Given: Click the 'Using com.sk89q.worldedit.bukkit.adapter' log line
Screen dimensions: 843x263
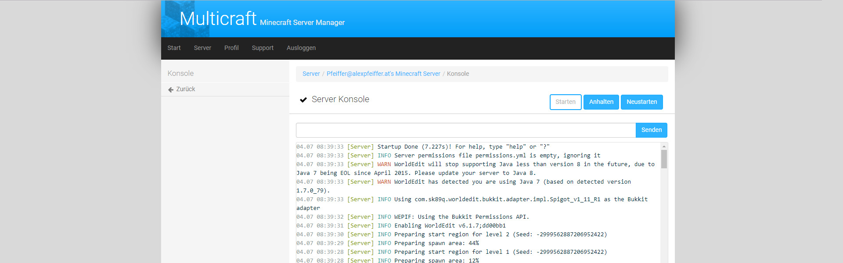Looking at the screenshot, I should click(x=472, y=204).
